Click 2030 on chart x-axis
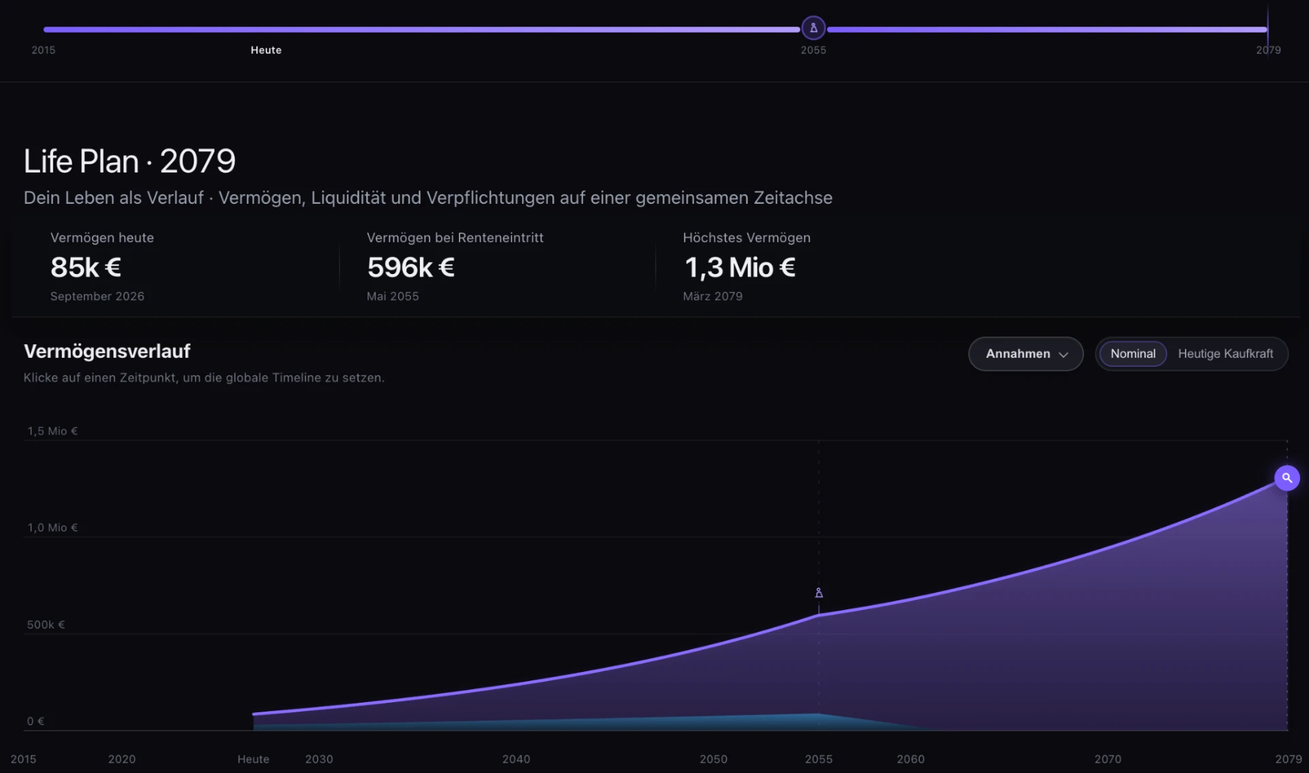This screenshot has height=773, width=1309. click(x=319, y=759)
